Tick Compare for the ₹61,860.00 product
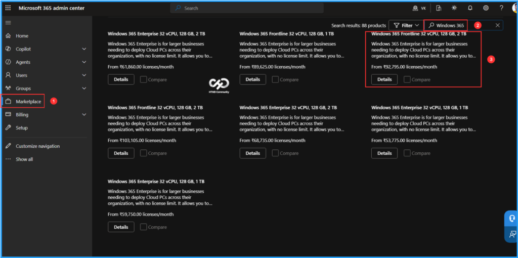Image resolution: width=518 pixels, height=258 pixels. (x=143, y=79)
